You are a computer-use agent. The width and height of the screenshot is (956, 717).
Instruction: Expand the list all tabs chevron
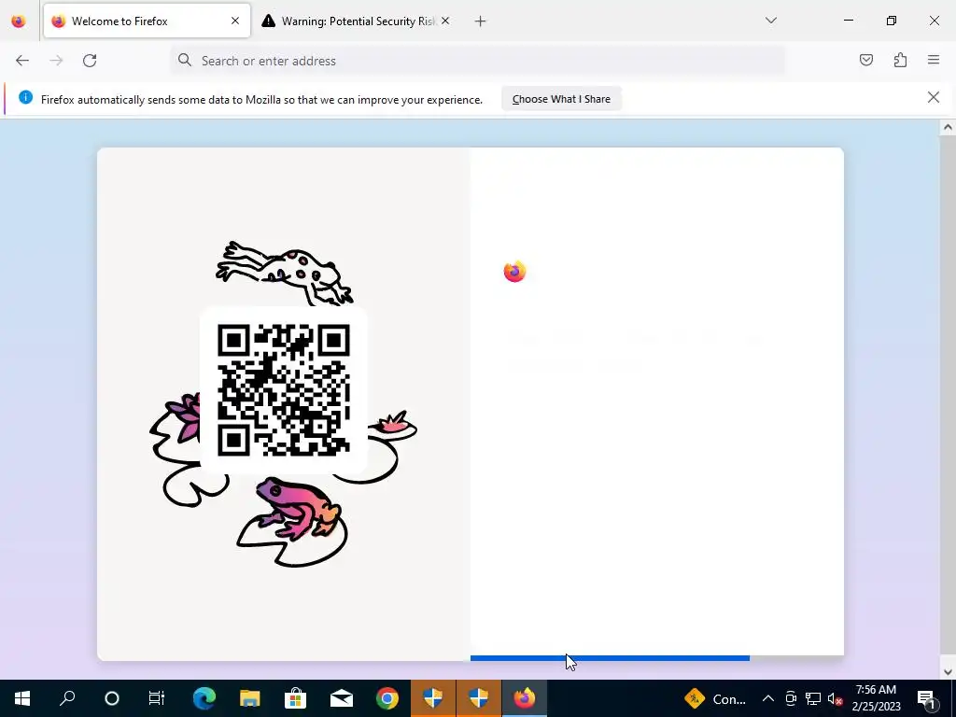pos(770,21)
